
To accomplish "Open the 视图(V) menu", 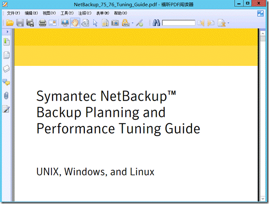I will pos(49,13).
